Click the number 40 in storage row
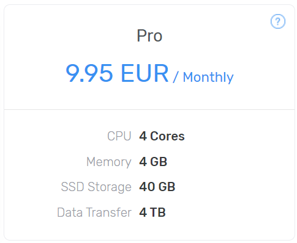The height and width of the screenshot is (243, 297). [x=147, y=187]
